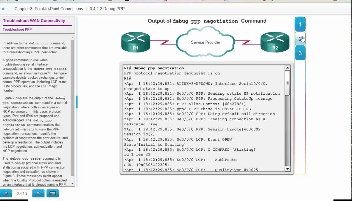Click the 'debug ppp negotiation' command line
Screen dimensions: 352x201
click(154, 68)
